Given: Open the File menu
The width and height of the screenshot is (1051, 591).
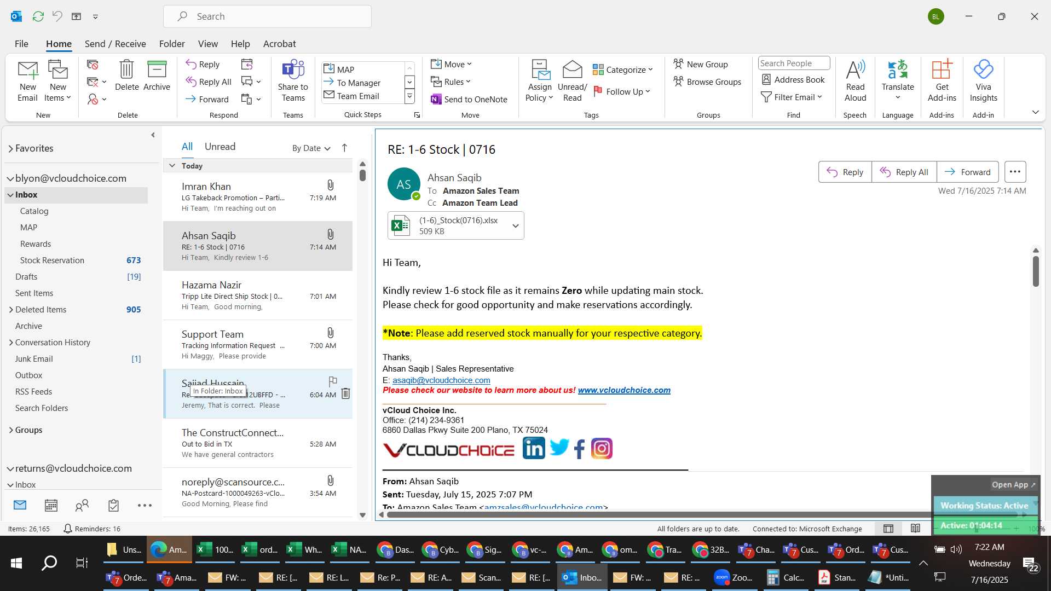Looking at the screenshot, I should click(x=21, y=44).
